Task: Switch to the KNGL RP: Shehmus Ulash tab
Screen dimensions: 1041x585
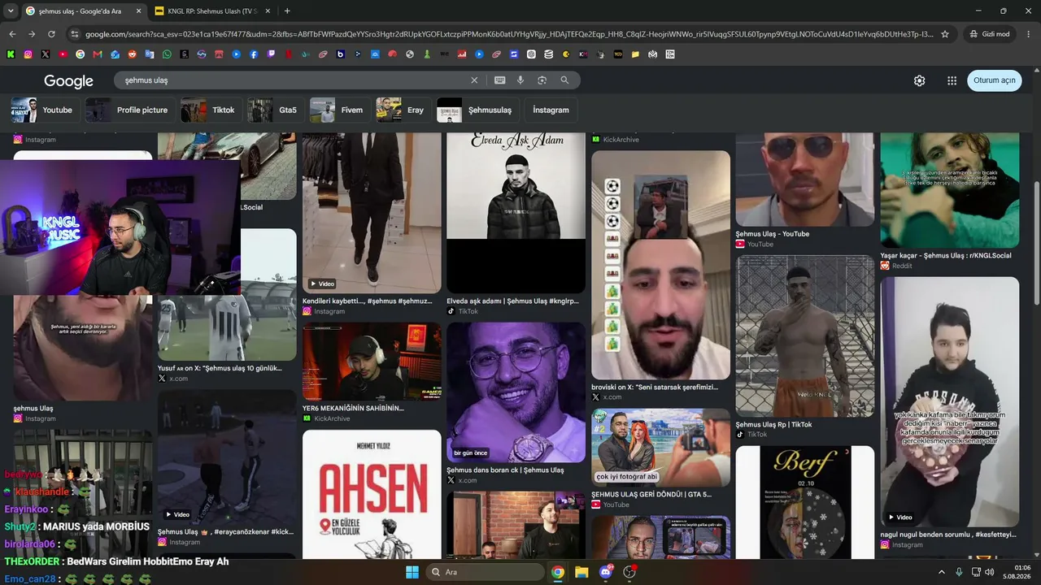Action: click(211, 11)
